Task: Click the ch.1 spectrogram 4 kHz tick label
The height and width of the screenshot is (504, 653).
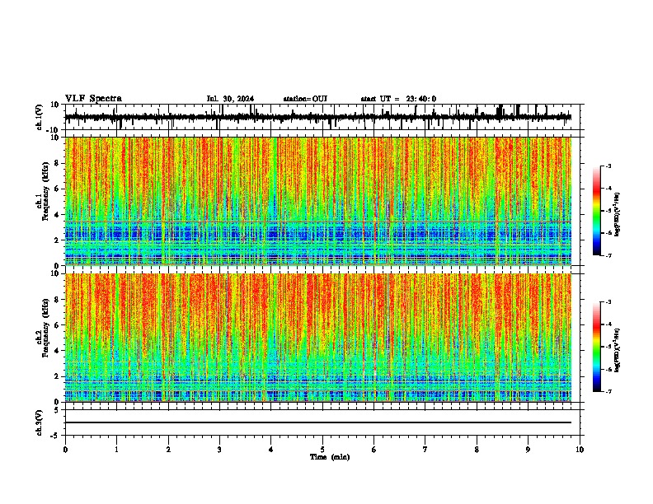Action: (x=58, y=215)
